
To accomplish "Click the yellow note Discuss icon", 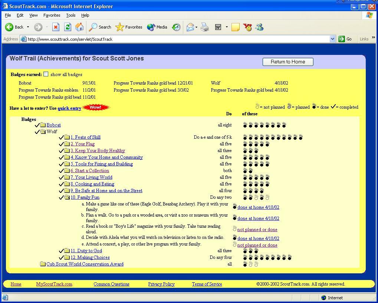I will (235, 27).
